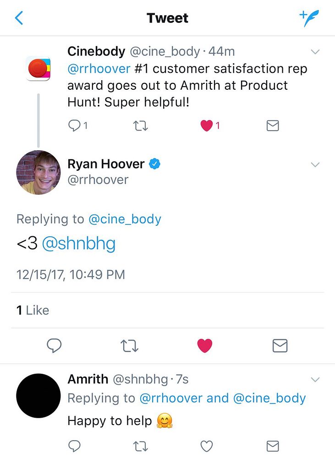Viewport: 335px width, 458px height.
Task: Retweet Amrith's reply
Action: point(140,446)
